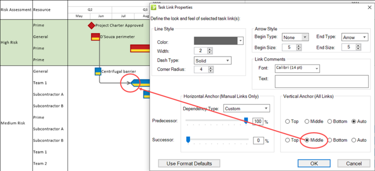This screenshot has height=171, width=375.
Task: Click the Team 2 resource cell
Action: tap(40, 164)
